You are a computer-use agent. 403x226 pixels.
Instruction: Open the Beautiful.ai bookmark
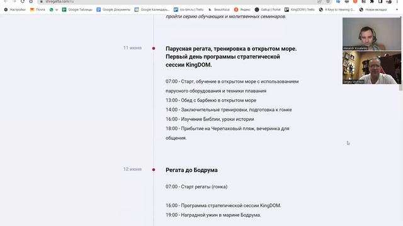219,9
